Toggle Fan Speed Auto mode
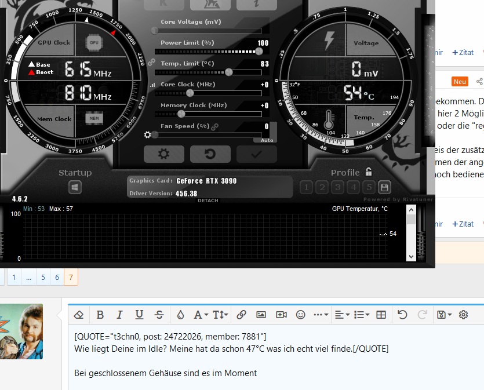 tap(267, 140)
